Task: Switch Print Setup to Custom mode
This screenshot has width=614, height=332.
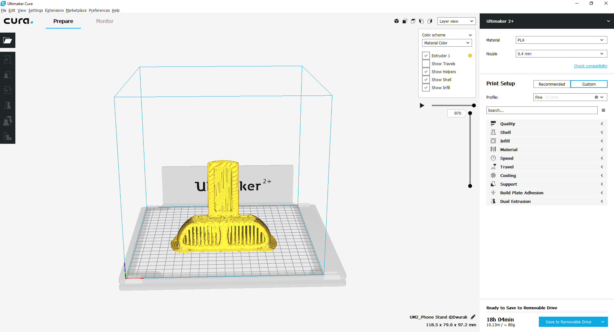Action: (x=589, y=84)
